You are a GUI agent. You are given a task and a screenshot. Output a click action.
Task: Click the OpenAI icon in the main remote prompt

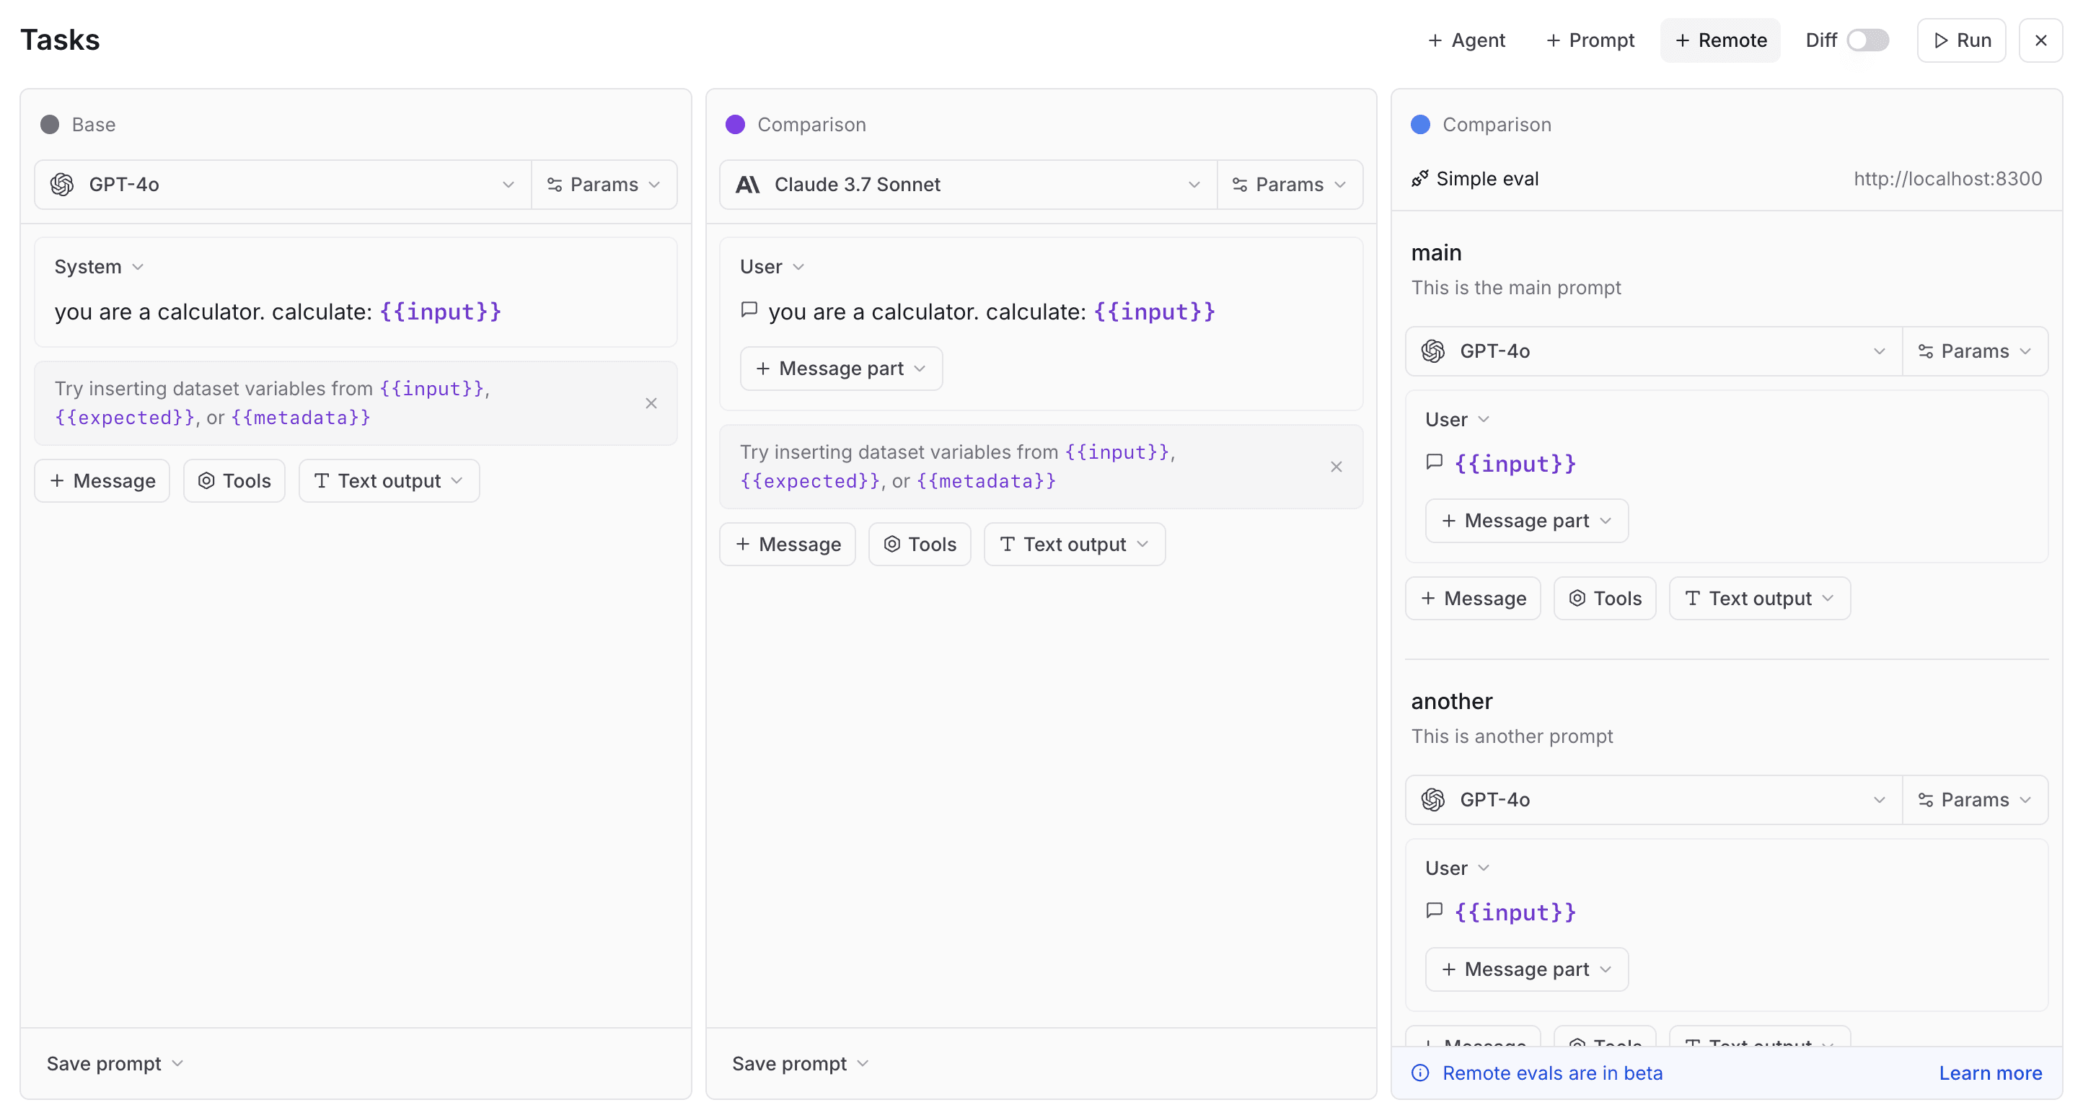[1433, 351]
